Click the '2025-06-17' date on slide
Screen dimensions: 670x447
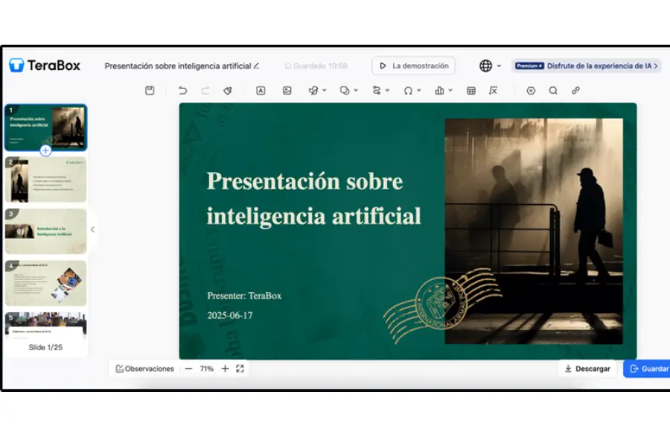pyautogui.click(x=230, y=315)
